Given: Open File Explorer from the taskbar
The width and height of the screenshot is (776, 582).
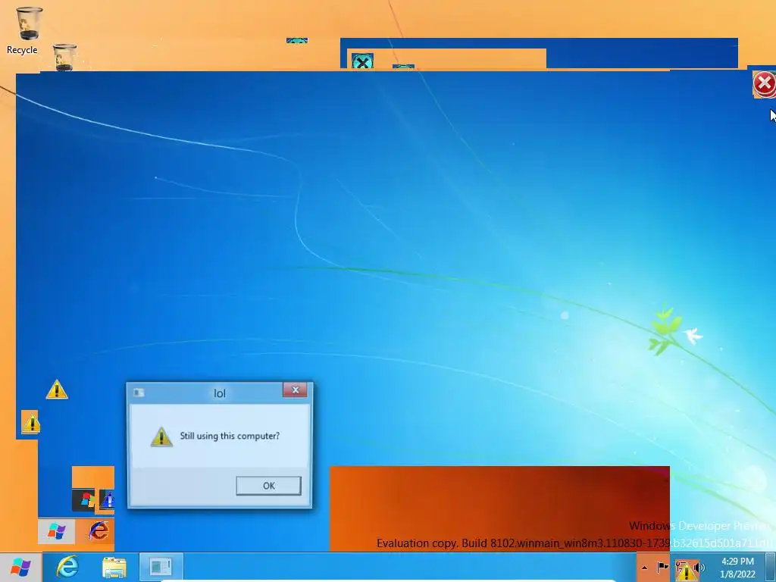Looking at the screenshot, I should tap(114, 567).
